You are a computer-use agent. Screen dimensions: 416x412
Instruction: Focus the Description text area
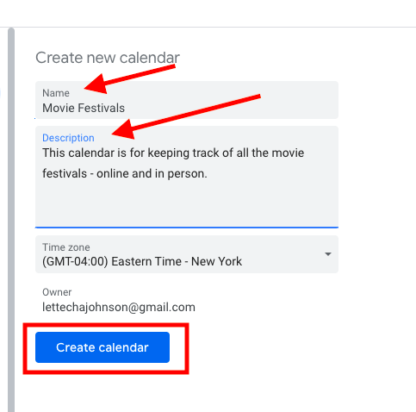click(187, 177)
